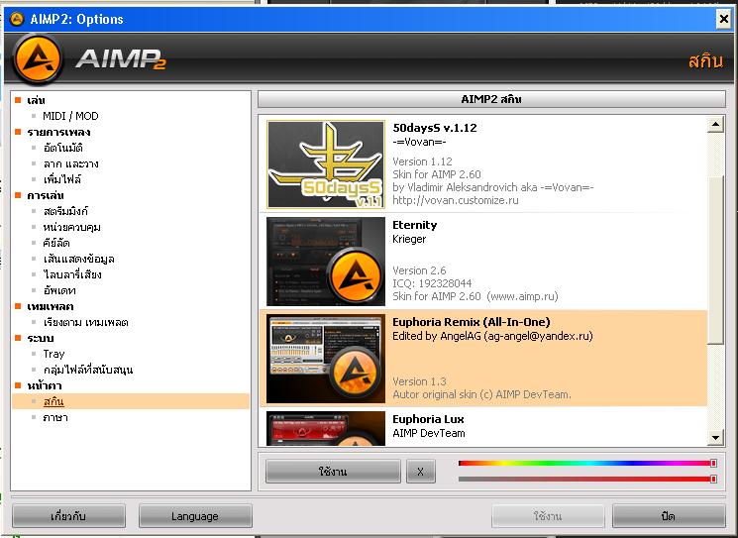Viewport: 738px width, 538px height.
Task: Click the skin list scroll-down arrow
Action: tap(715, 437)
